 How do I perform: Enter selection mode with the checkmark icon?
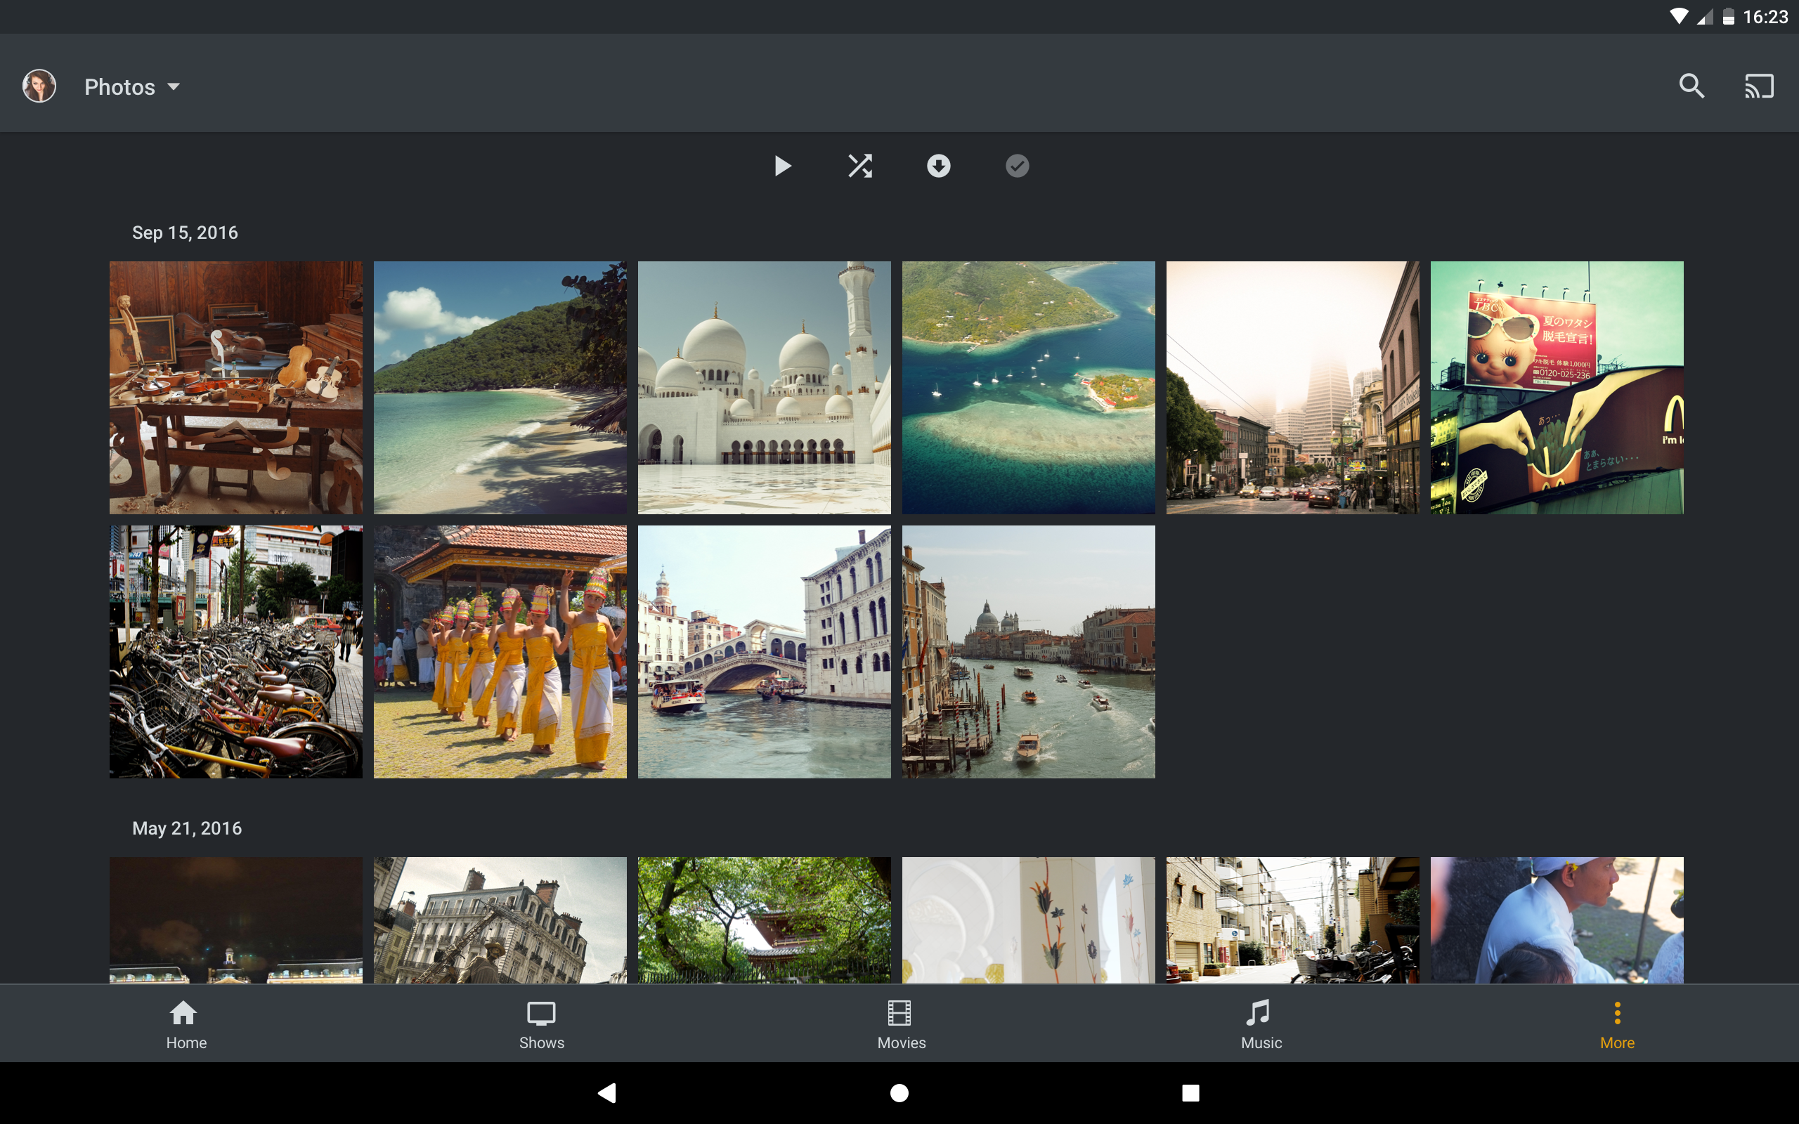coord(1016,166)
